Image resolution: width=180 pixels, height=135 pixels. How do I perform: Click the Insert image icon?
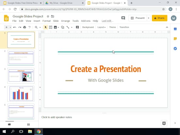point(55,27)
